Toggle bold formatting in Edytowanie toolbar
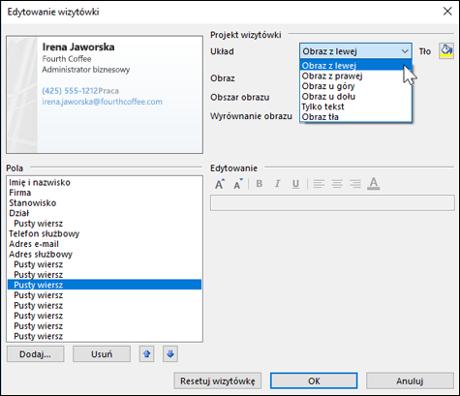 (259, 184)
